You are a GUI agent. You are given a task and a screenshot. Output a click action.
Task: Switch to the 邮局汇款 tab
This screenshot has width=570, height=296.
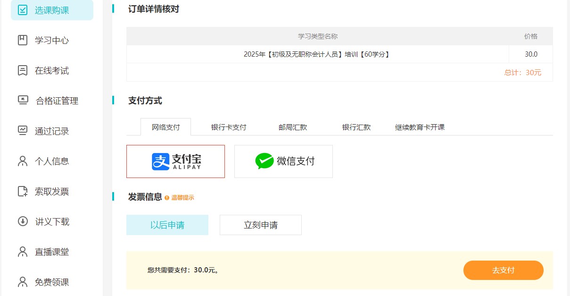293,127
